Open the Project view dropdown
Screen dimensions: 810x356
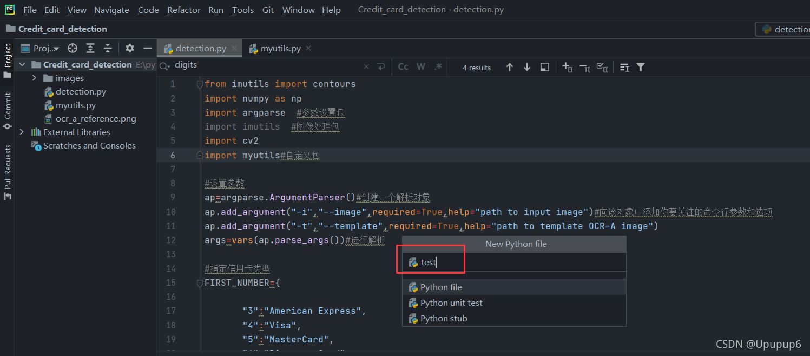45,48
